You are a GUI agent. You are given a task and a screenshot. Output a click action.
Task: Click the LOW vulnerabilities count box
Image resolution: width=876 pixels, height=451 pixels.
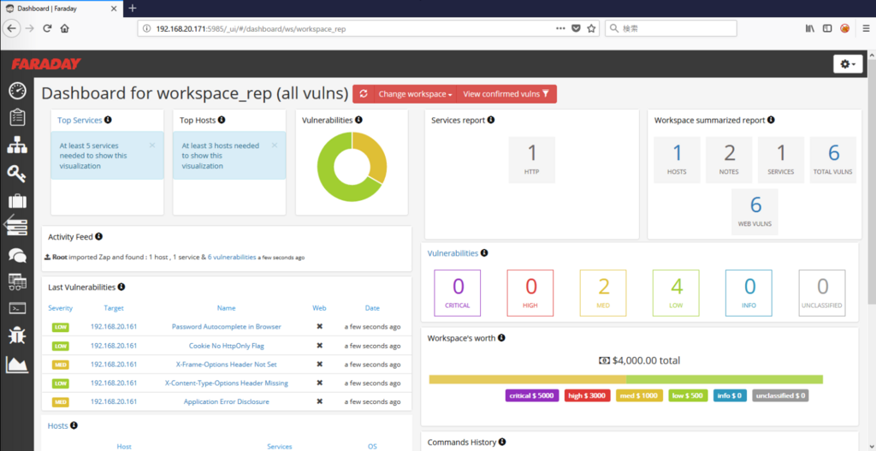point(676,293)
